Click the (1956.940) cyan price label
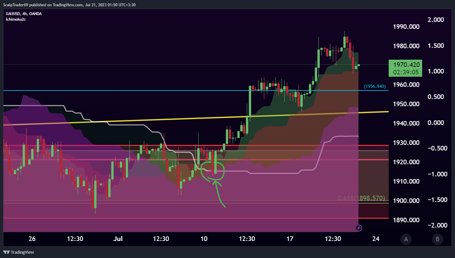Screen dimensions: 455x258 tap(375, 87)
